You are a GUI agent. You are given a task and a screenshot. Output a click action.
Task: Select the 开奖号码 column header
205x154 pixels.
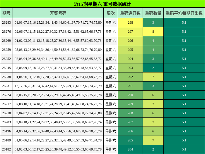(58, 13)
